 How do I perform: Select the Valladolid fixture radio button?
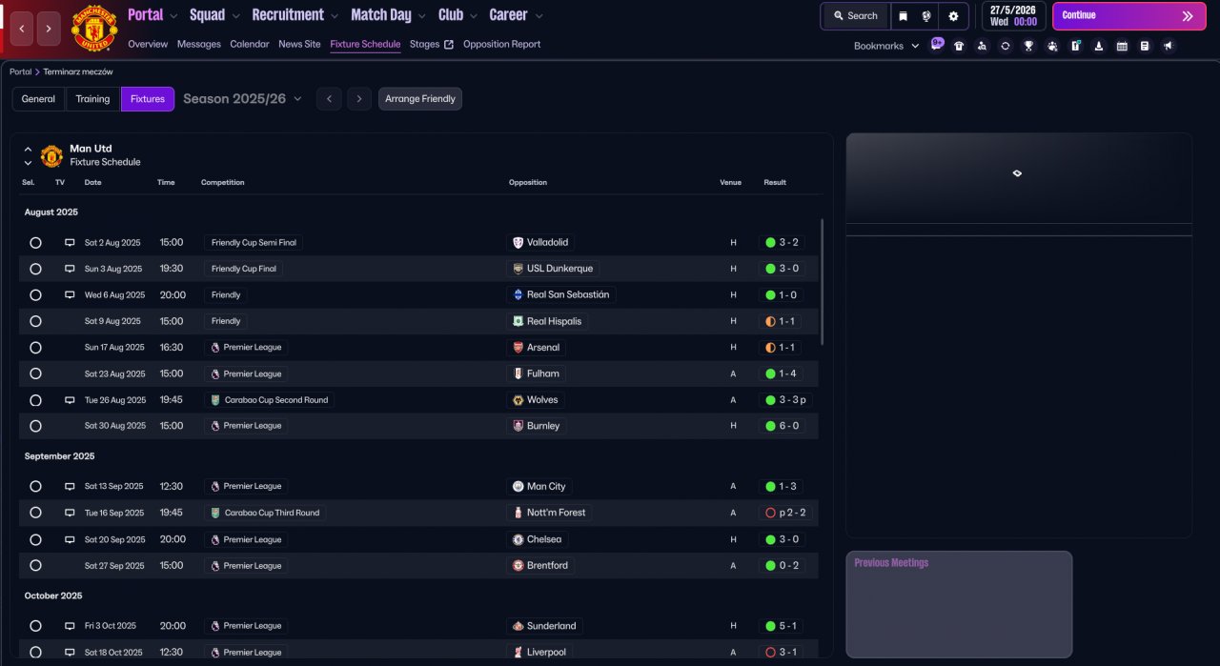point(35,243)
